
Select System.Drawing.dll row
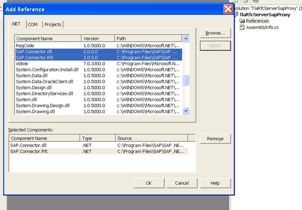point(99,112)
